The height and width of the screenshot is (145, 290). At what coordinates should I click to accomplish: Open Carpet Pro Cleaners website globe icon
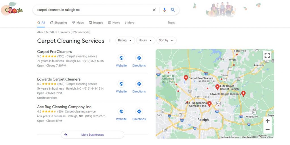click(121, 58)
